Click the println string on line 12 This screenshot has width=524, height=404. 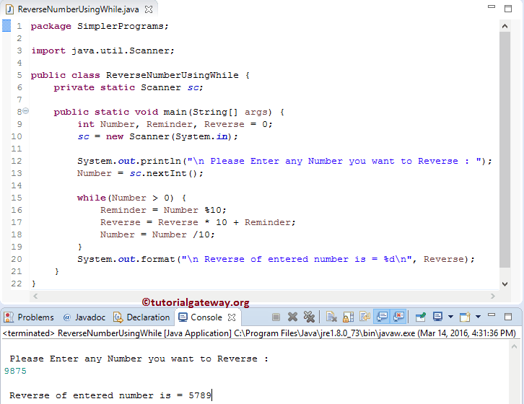(x=334, y=161)
